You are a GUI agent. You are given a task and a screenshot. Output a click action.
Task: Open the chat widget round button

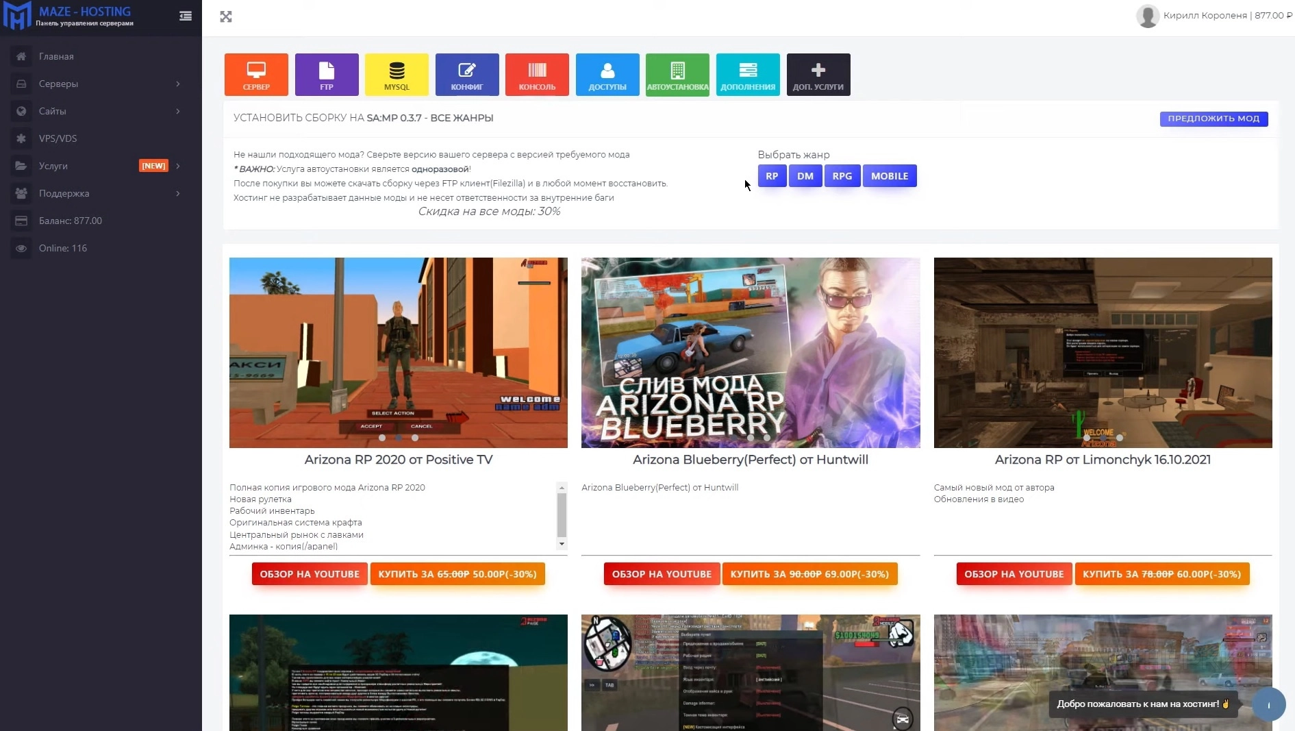click(1269, 704)
